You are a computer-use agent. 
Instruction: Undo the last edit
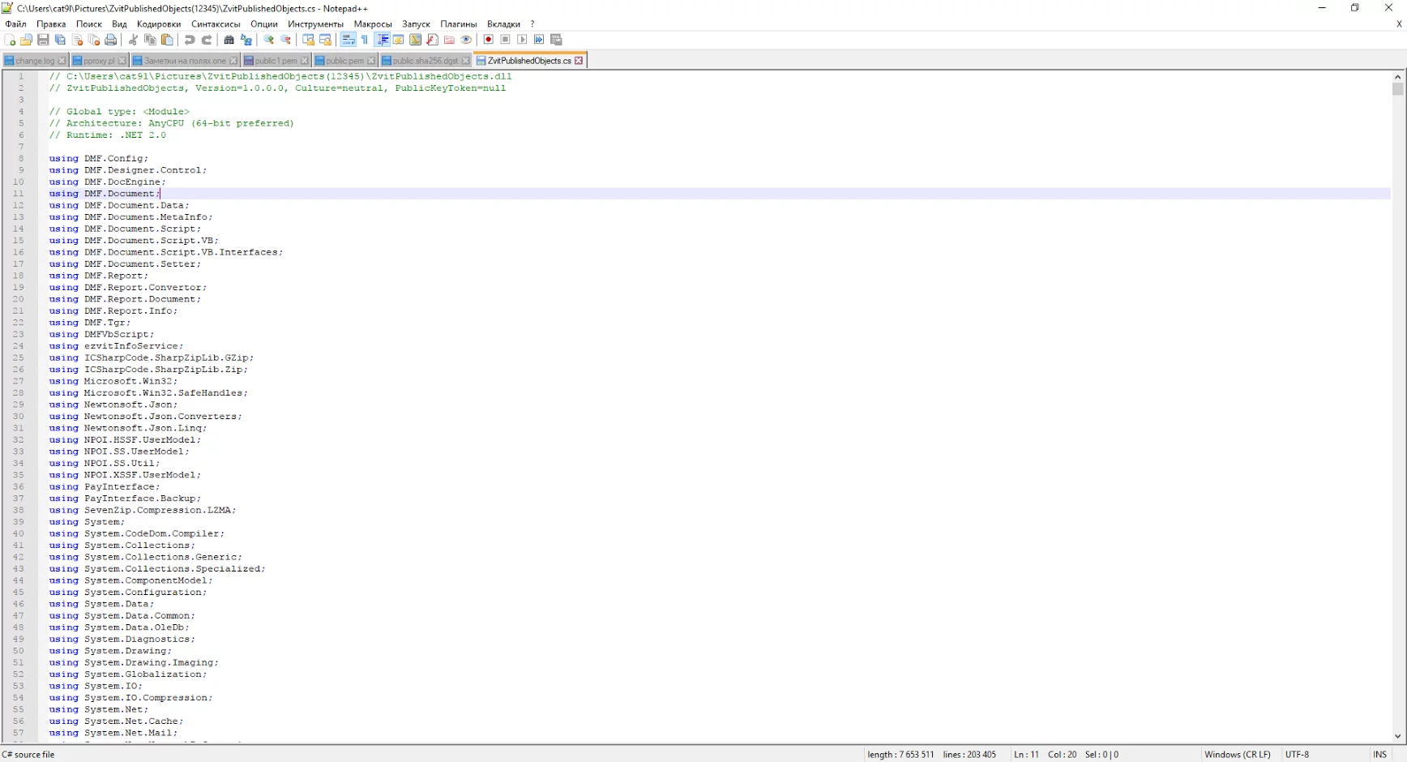click(189, 40)
